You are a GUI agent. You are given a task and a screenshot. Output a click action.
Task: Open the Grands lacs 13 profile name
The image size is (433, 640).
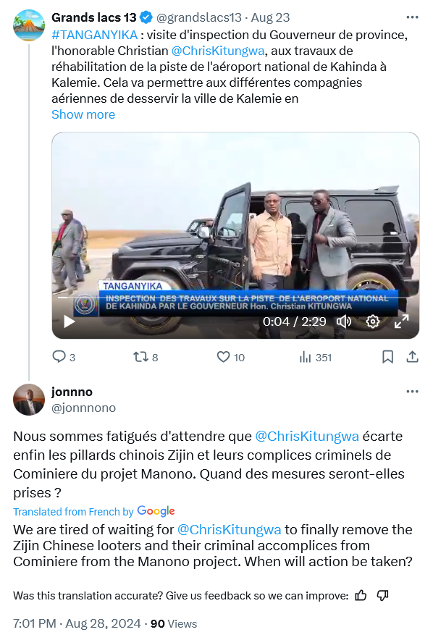[x=94, y=17]
